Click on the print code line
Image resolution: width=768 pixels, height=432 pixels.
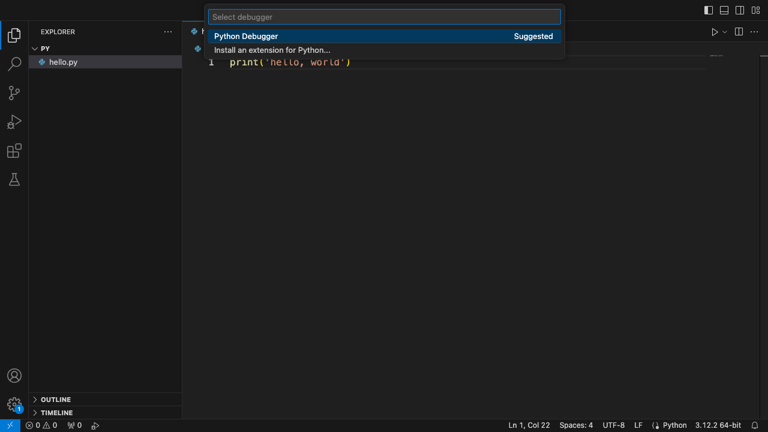coord(290,62)
